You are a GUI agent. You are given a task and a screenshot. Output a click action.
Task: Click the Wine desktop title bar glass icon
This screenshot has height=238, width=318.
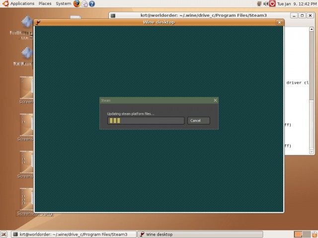coord(38,22)
